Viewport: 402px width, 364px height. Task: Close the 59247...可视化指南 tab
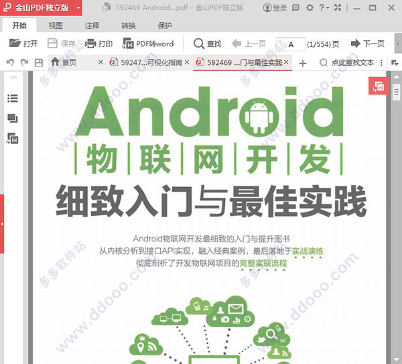[x=187, y=62]
